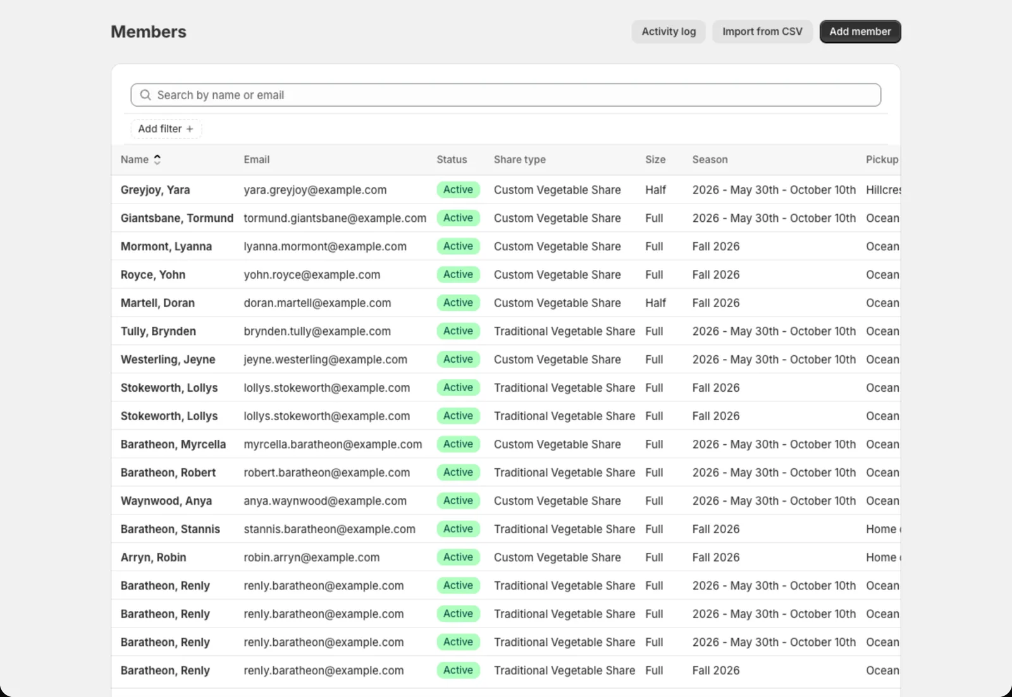Open member Royce, Yohn
1012x697 pixels.
click(153, 275)
